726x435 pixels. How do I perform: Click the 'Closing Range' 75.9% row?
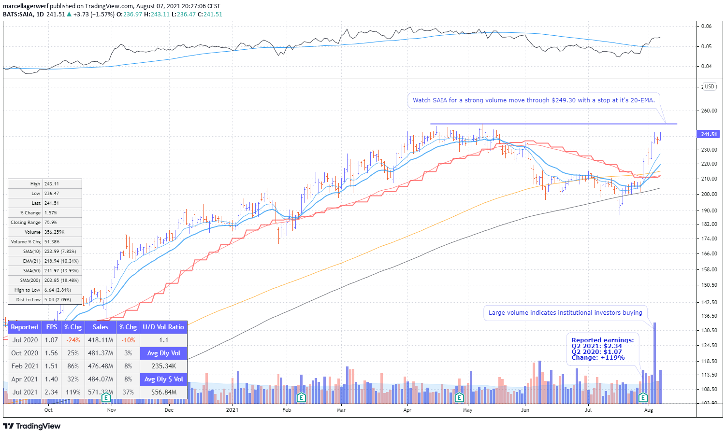[45, 223]
